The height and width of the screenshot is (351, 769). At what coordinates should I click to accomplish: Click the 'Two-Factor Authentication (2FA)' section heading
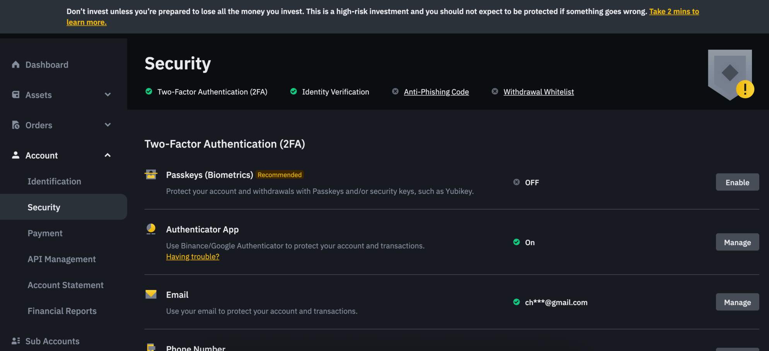coord(225,144)
